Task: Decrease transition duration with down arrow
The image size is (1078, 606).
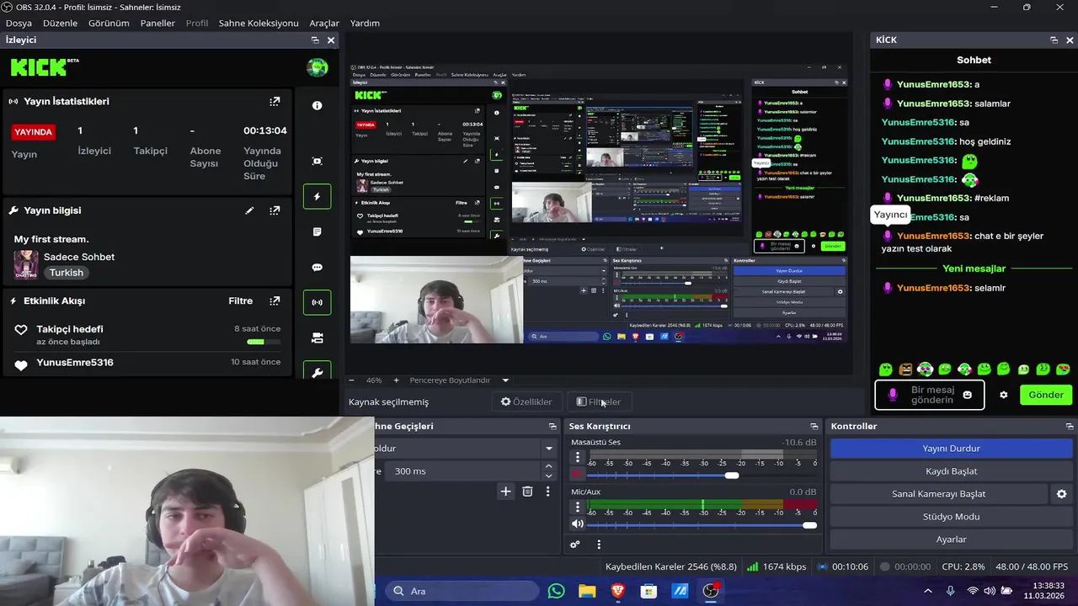Action: point(549,476)
